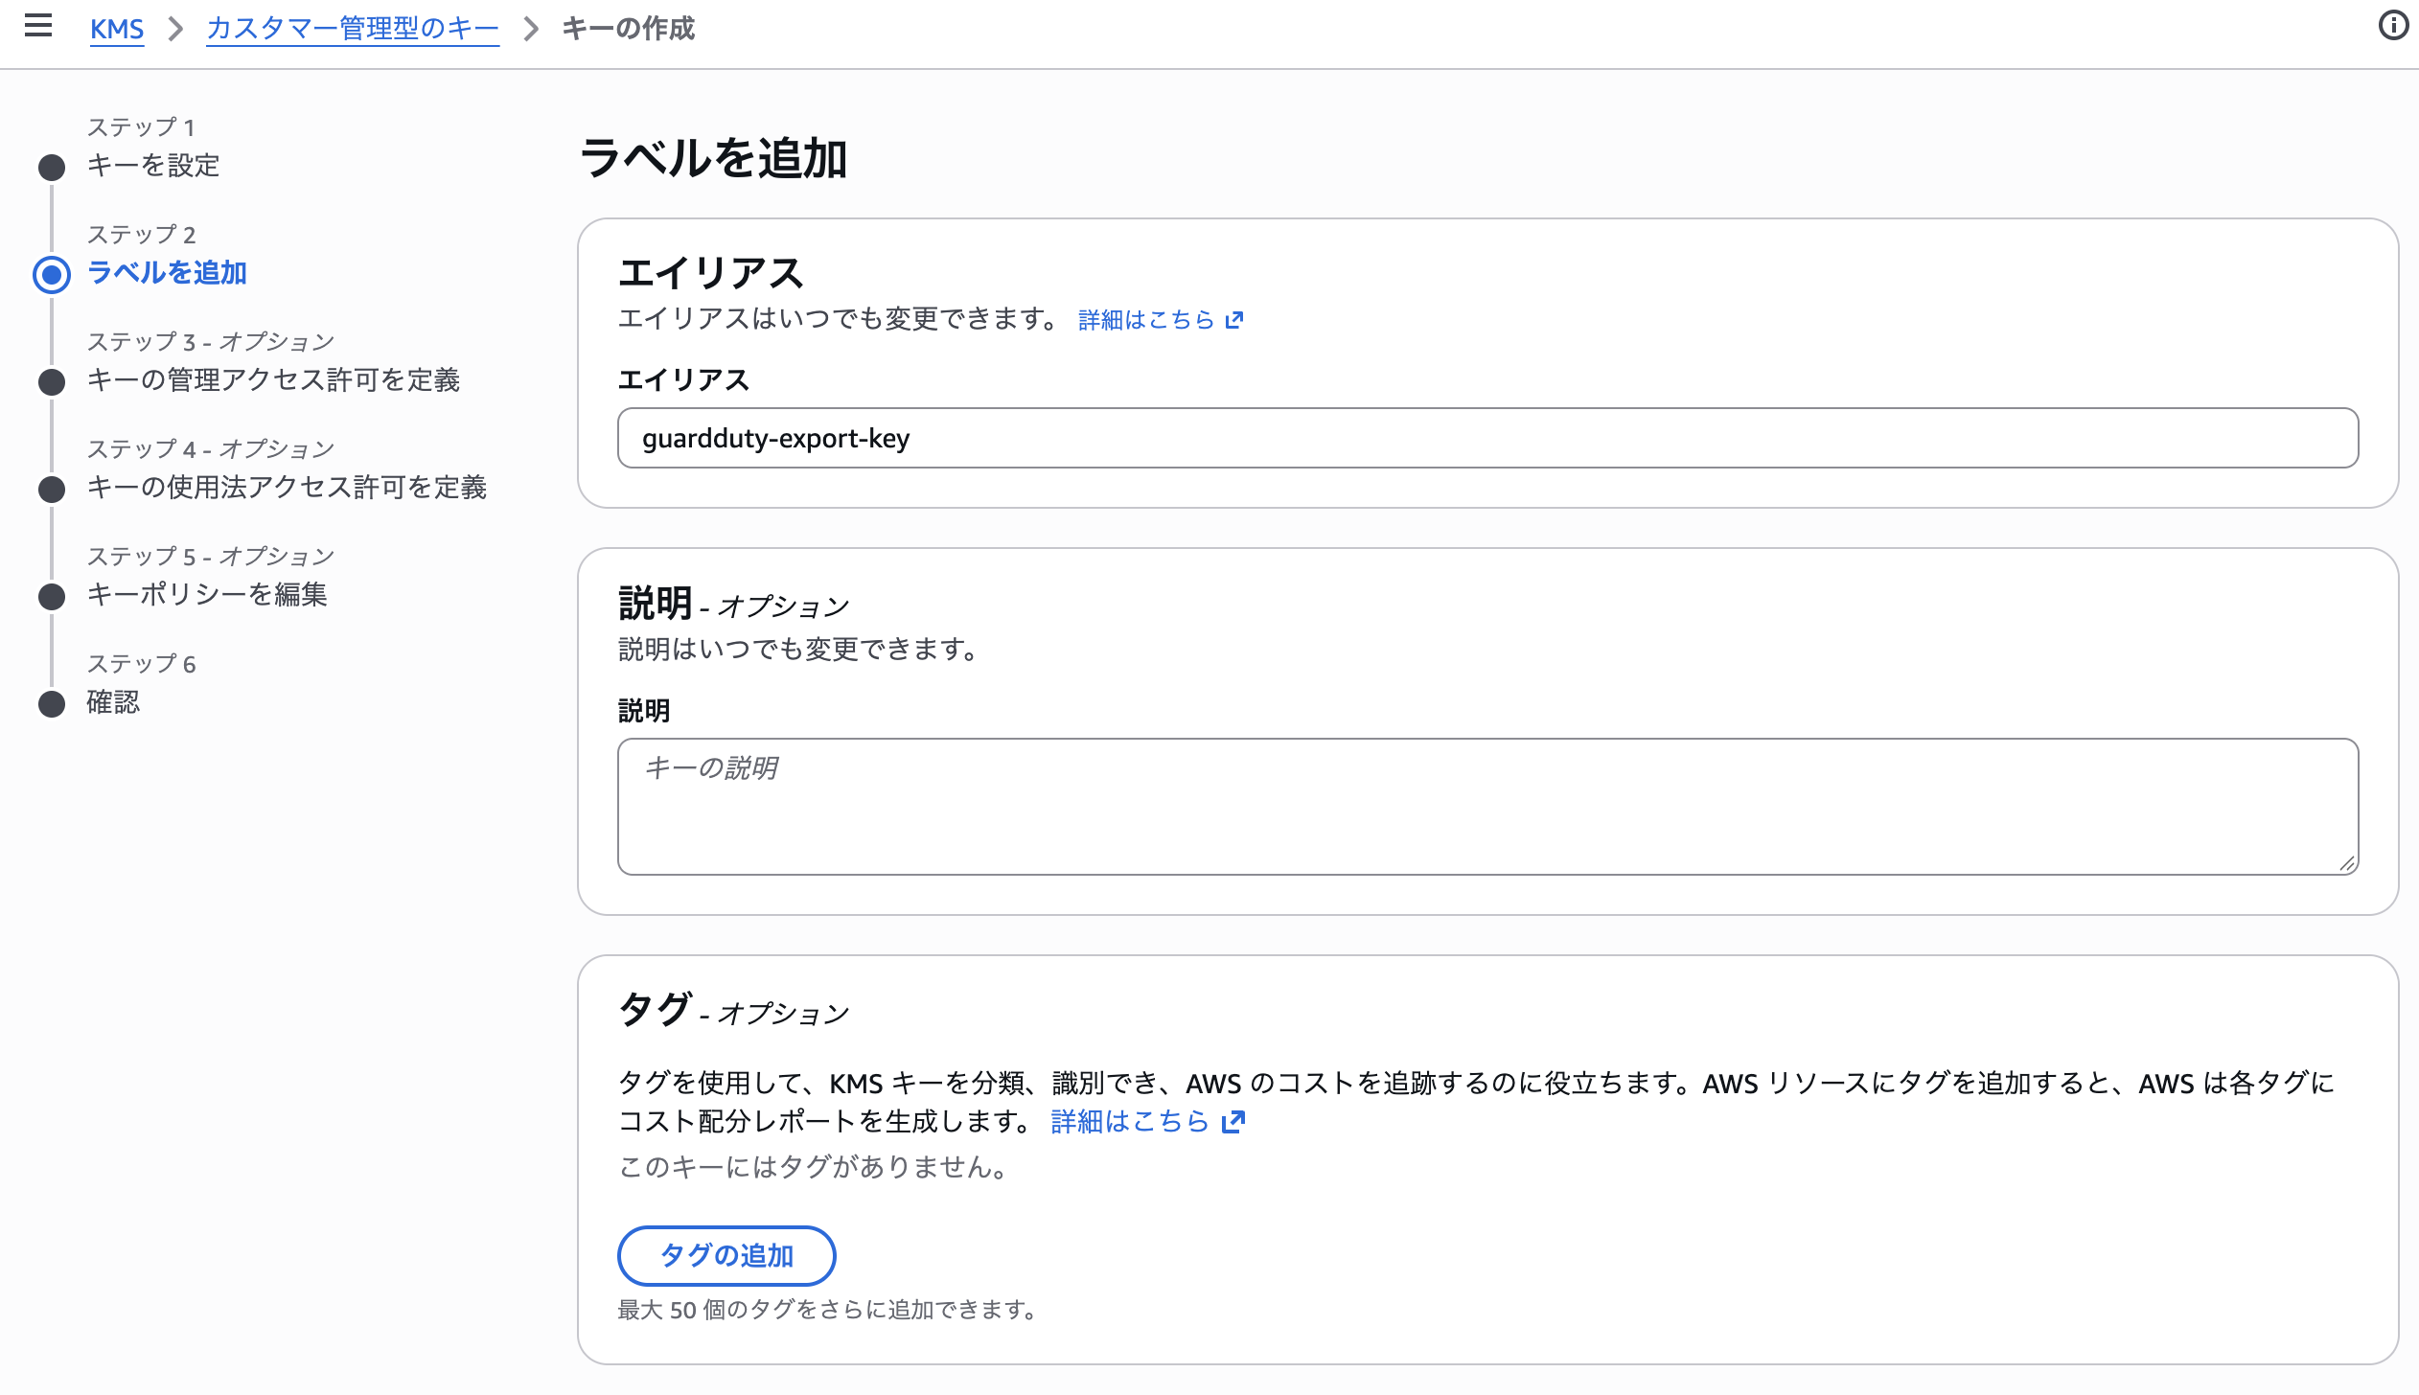Select step 3 キーの管理アクセス許可を定義

[273, 380]
